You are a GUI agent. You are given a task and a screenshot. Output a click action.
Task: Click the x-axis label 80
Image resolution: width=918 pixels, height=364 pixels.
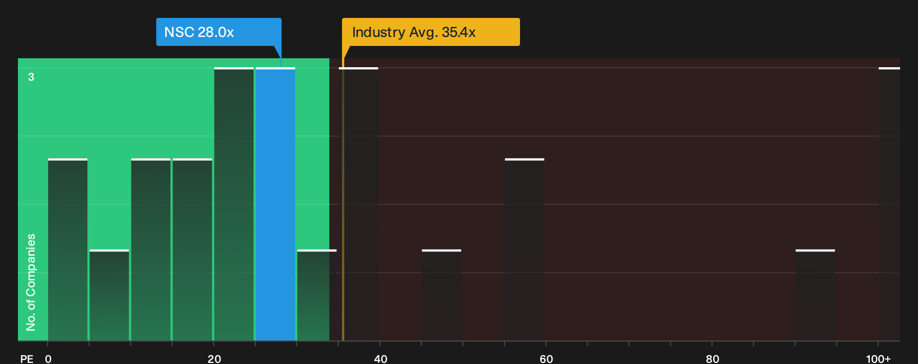click(713, 358)
